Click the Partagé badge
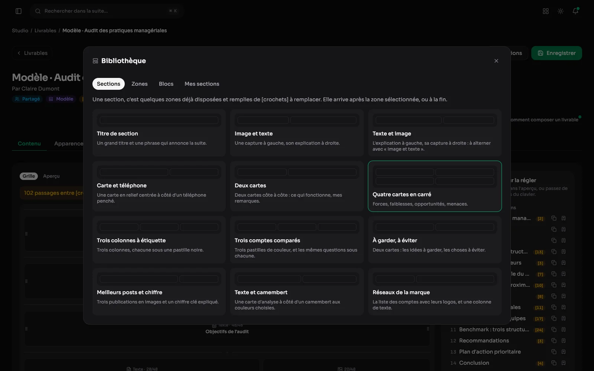This screenshot has height=371, width=594. [x=27, y=99]
